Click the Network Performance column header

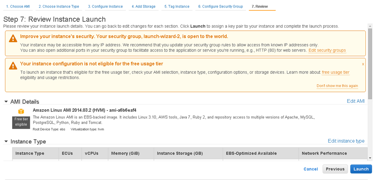(333, 153)
